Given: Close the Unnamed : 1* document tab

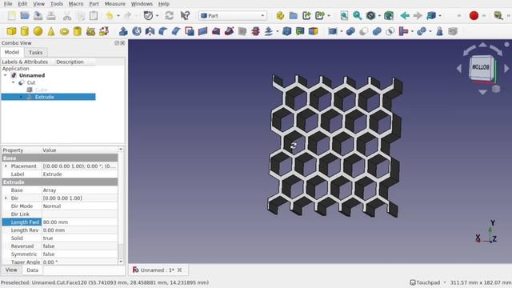Looking at the screenshot, I should (x=179, y=270).
